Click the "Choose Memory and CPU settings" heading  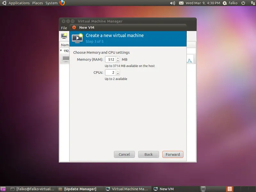101,52
